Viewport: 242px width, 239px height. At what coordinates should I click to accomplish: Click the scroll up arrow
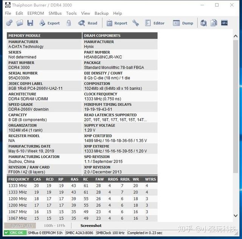[x=236, y=36]
